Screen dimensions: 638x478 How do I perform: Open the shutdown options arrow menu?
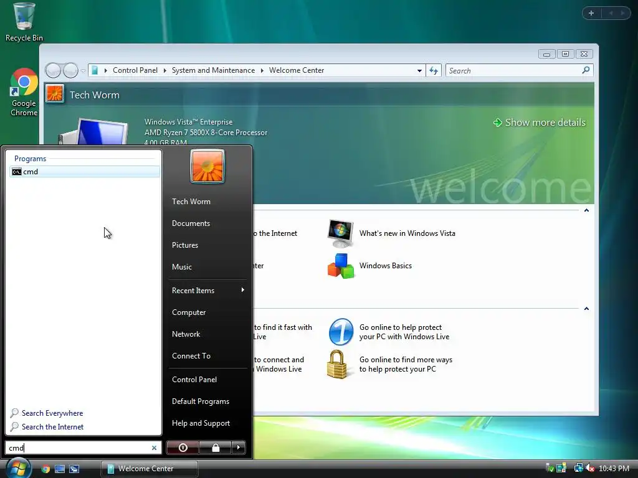tap(239, 448)
